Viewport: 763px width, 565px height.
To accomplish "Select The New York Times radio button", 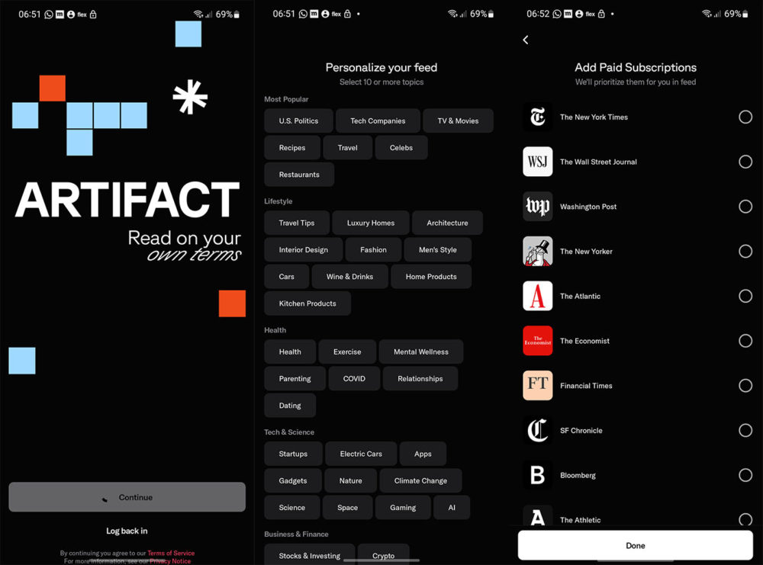I will pyautogui.click(x=745, y=117).
